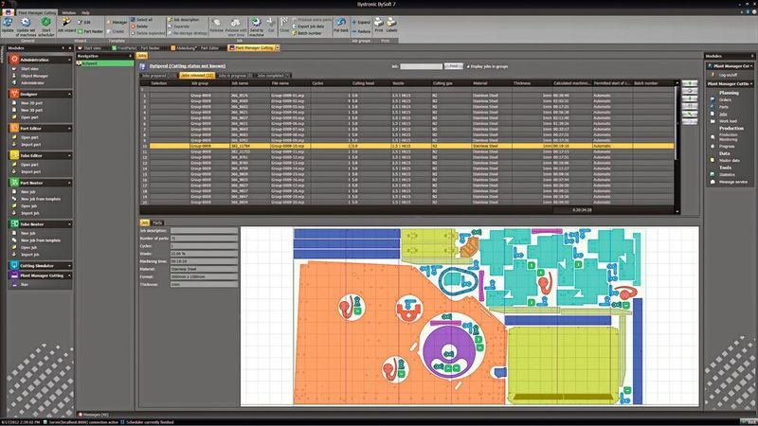
Task: Select the Jobs in progress tab
Action: click(x=234, y=76)
